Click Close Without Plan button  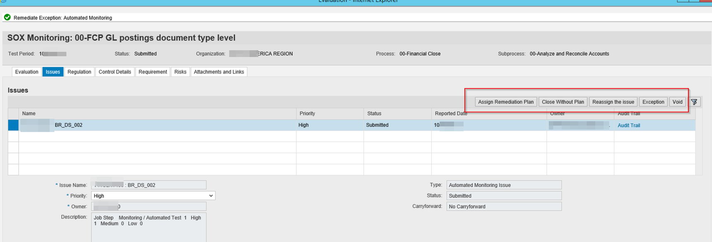[x=563, y=102]
